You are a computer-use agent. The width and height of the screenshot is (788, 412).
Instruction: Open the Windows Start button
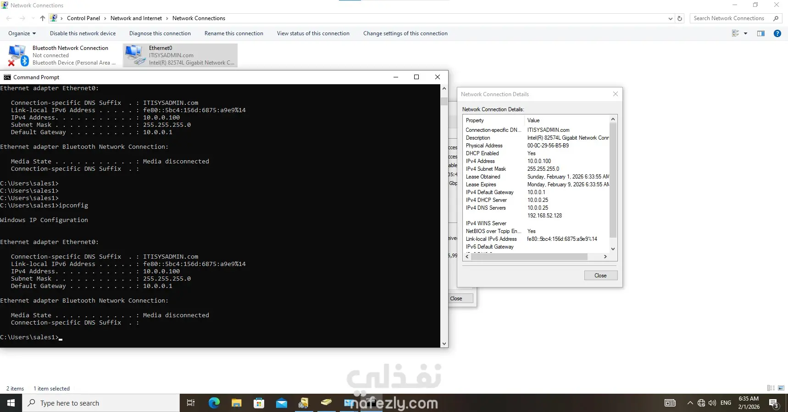[x=11, y=403]
